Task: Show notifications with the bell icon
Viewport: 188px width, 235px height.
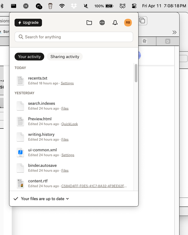Action: click(x=115, y=23)
